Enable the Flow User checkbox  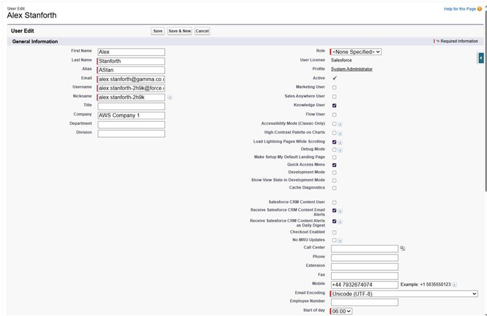(334, 114)
